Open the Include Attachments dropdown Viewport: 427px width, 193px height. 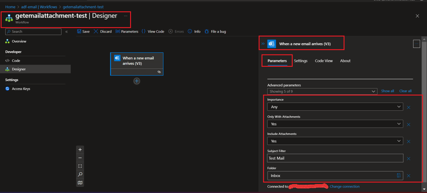[335, 141]
